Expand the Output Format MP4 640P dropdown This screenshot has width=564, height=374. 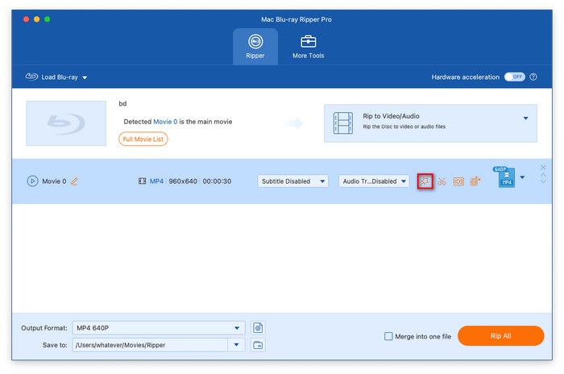pyautogui.click(x=238, y=328)
